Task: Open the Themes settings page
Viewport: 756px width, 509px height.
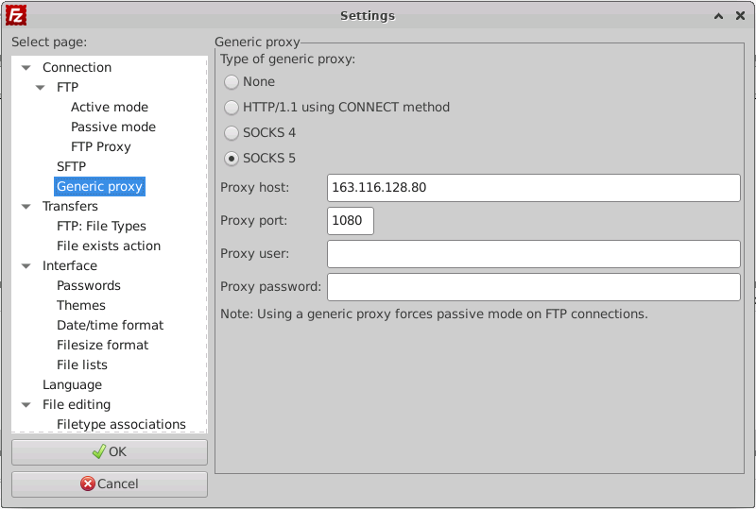Action: pyautogui.click(x=80, y=306)
